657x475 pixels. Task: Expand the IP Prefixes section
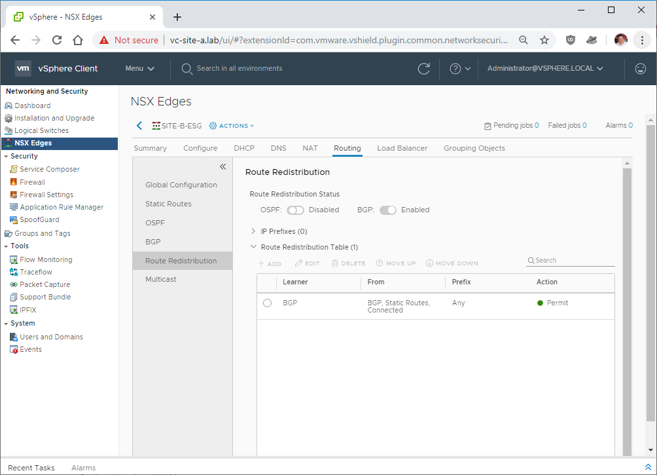253,231
